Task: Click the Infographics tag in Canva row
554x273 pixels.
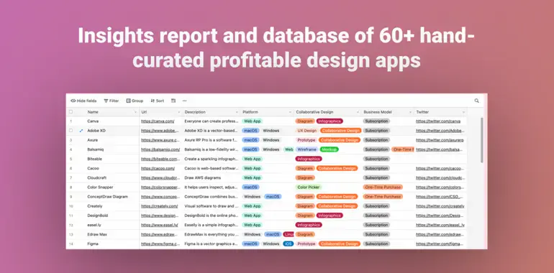Action: click(x=330, y=121)
